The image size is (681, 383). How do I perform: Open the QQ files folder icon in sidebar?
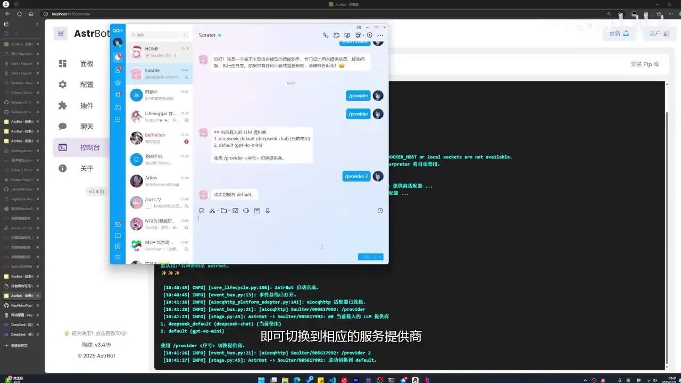click(118, 236)
